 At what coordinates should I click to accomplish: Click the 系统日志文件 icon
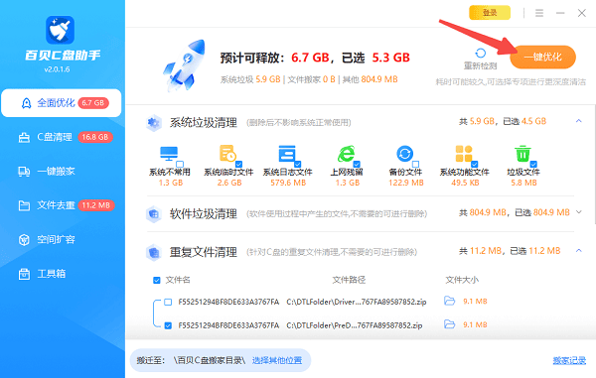(x=287, y=154)
